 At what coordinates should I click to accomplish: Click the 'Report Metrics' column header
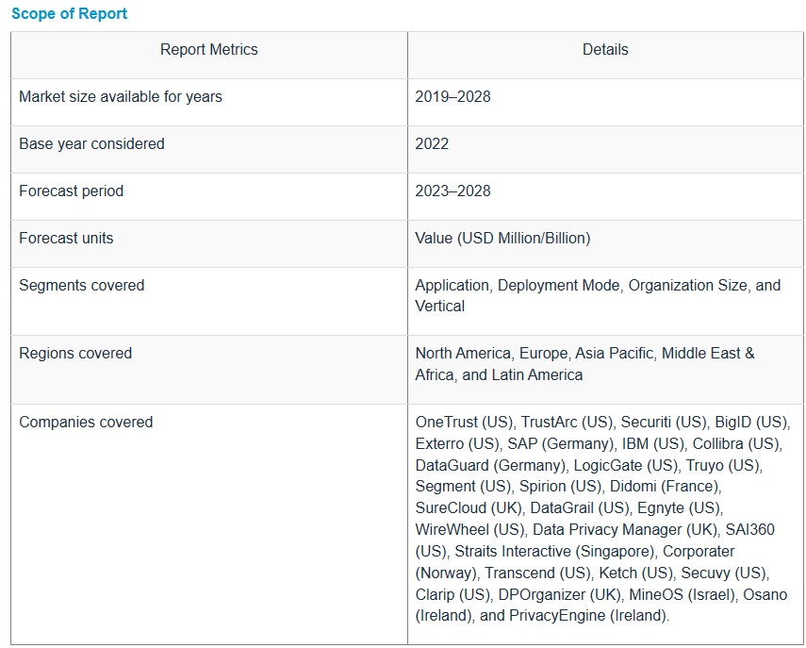[208, 50]
